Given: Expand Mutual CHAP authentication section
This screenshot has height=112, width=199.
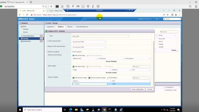Looking at the screenshot, I should click(47, 46).
